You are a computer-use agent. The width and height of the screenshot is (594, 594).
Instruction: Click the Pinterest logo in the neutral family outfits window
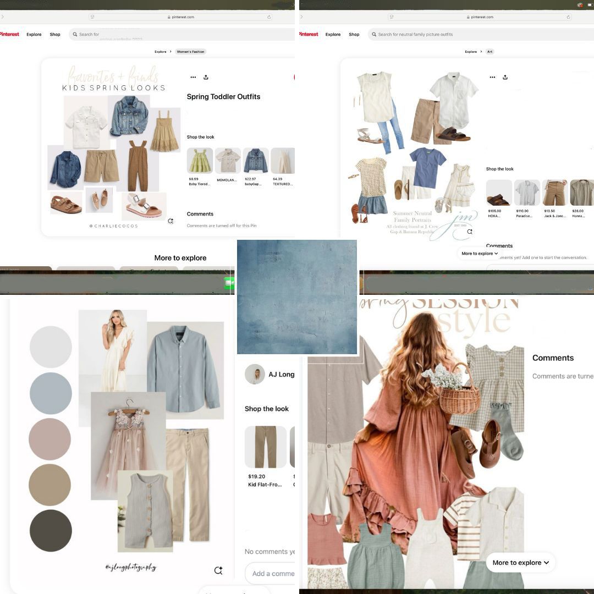click(x=309, y=34)
